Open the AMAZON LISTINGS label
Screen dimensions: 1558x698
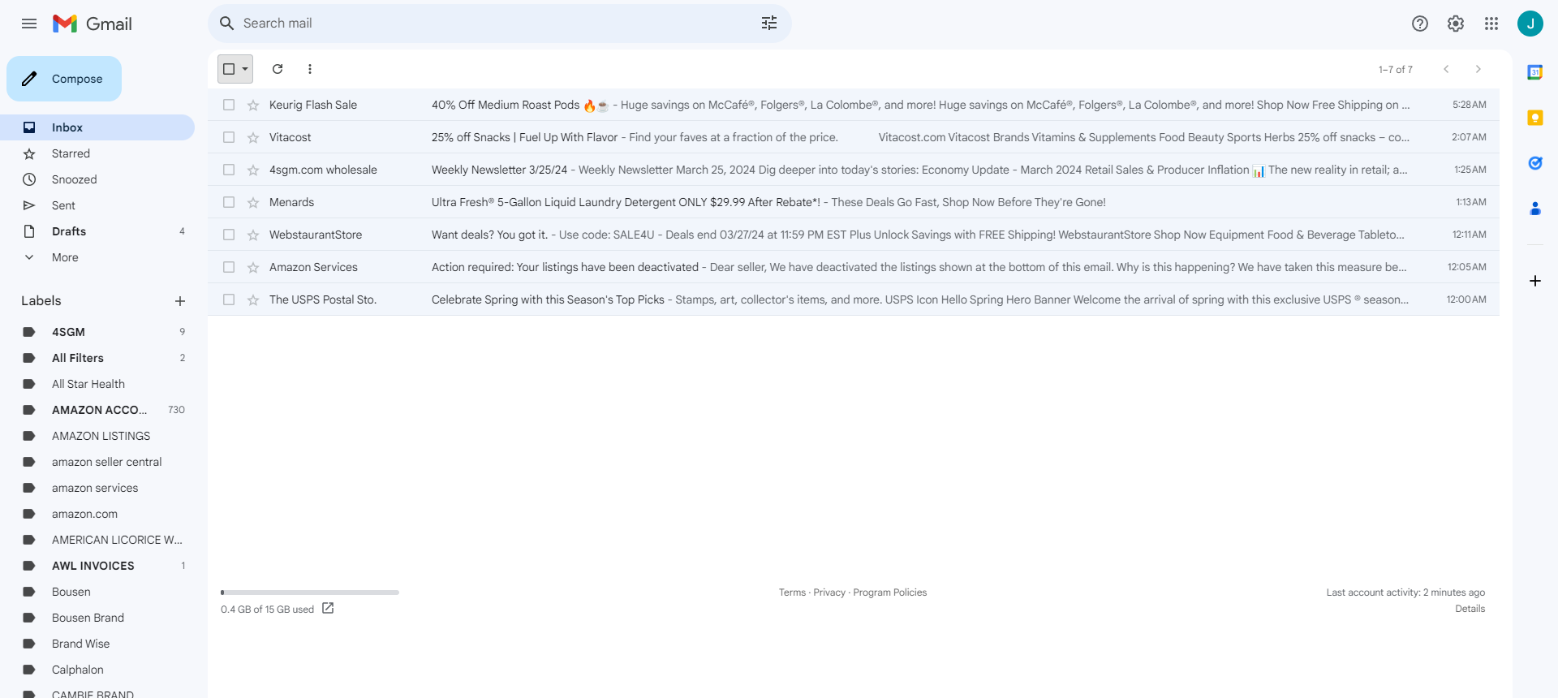pyautogui.click(x=97, y=436)
